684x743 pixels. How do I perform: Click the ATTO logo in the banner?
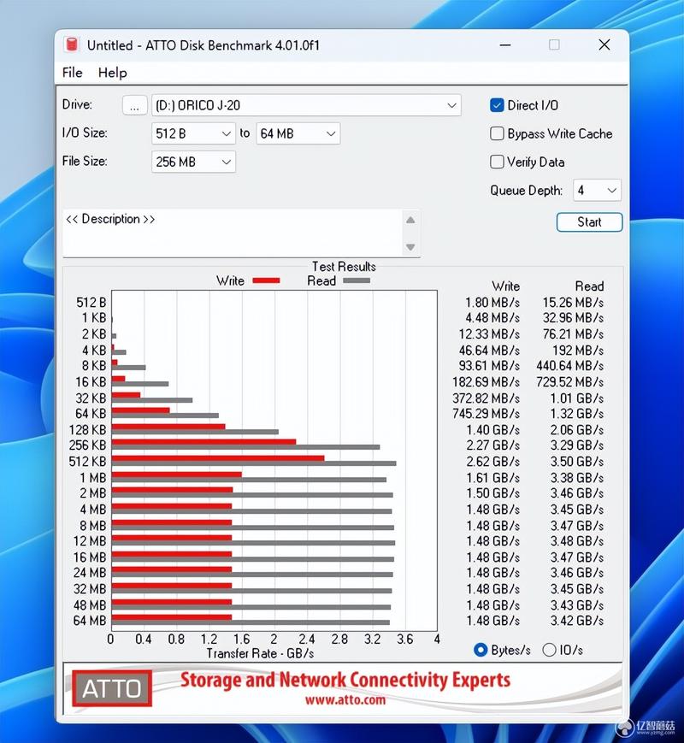pos(112,688)
